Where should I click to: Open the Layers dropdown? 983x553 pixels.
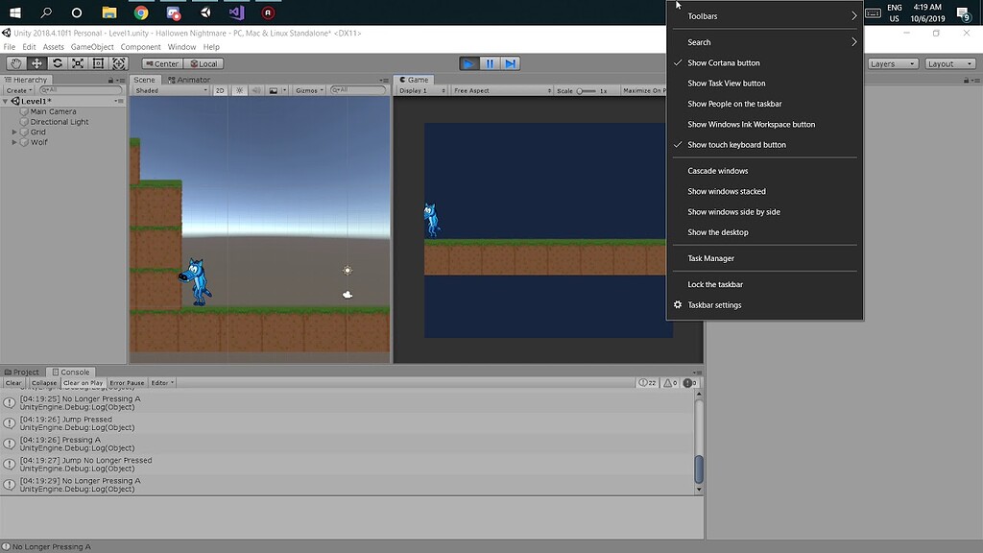point(893,63)
